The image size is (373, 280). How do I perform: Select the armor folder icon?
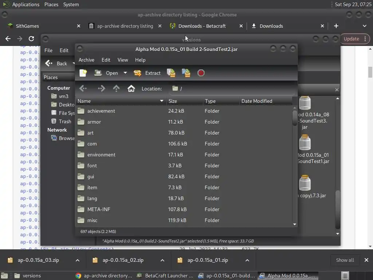pos(81,122)
